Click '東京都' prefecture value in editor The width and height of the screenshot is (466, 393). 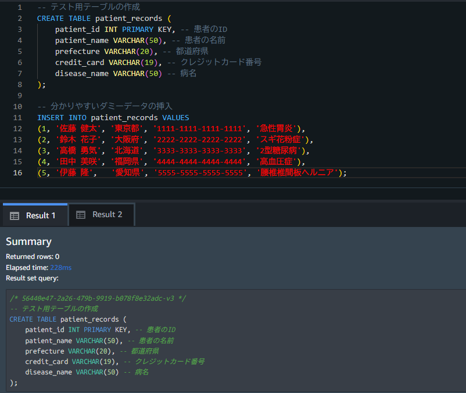click(127, 128)
